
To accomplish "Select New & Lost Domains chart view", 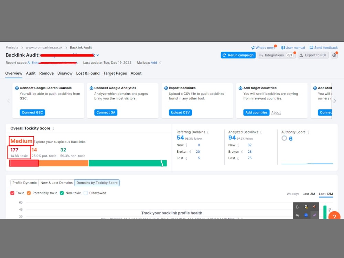I will (57, 183).
